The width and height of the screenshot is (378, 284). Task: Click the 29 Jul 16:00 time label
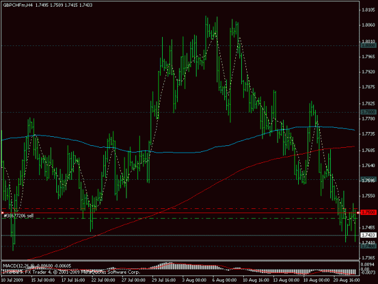coord(164,280)
